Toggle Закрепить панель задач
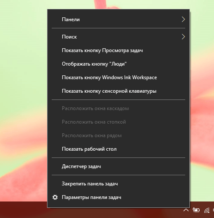Viewport: 214px width, 218px height. [x=118, y=184]
